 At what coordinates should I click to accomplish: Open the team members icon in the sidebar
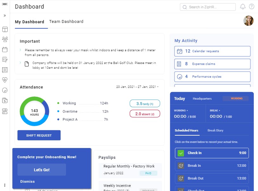[x=4, y=39]
